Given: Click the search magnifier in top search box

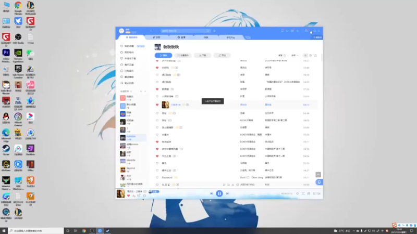Looking at the screenshot, I should coord(208,31).
